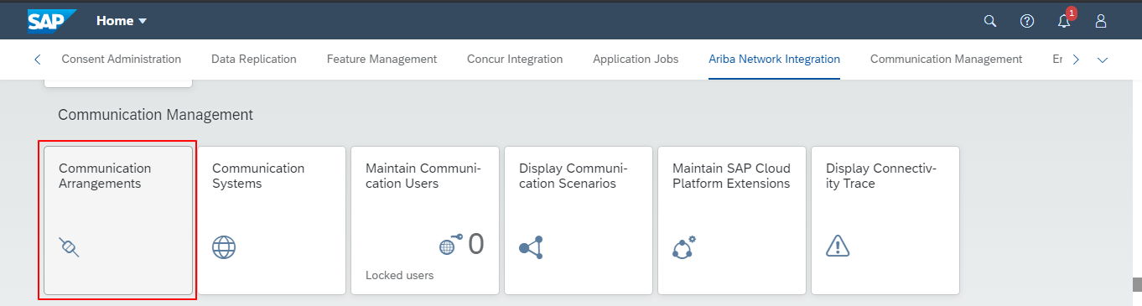Open Maintain Communication Users tile
Screen dimensions: 1142x306
tap(425, 220)
